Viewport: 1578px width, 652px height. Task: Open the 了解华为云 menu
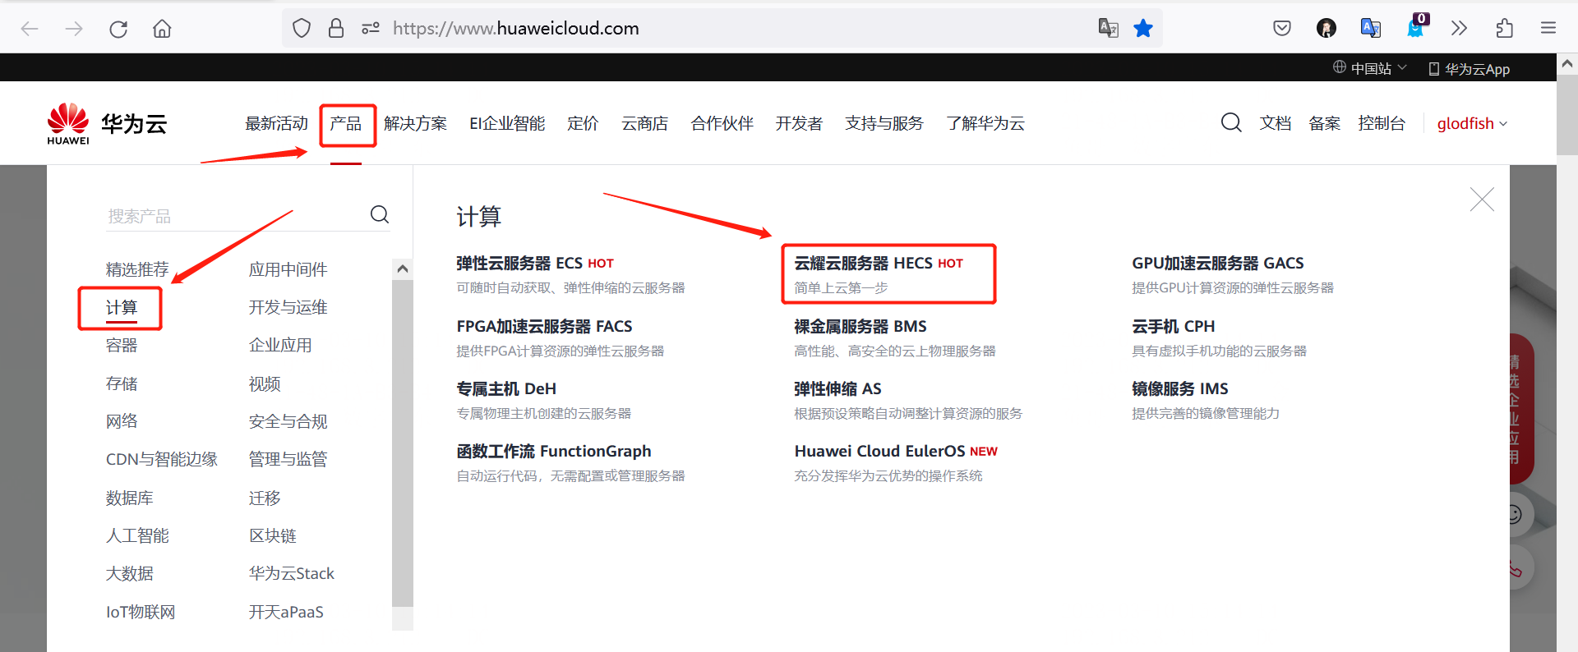point(985,124)
